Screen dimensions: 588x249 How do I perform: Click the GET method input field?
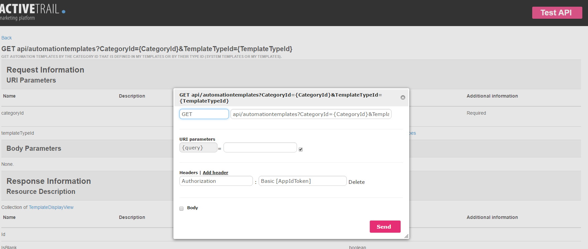[204, 114]
